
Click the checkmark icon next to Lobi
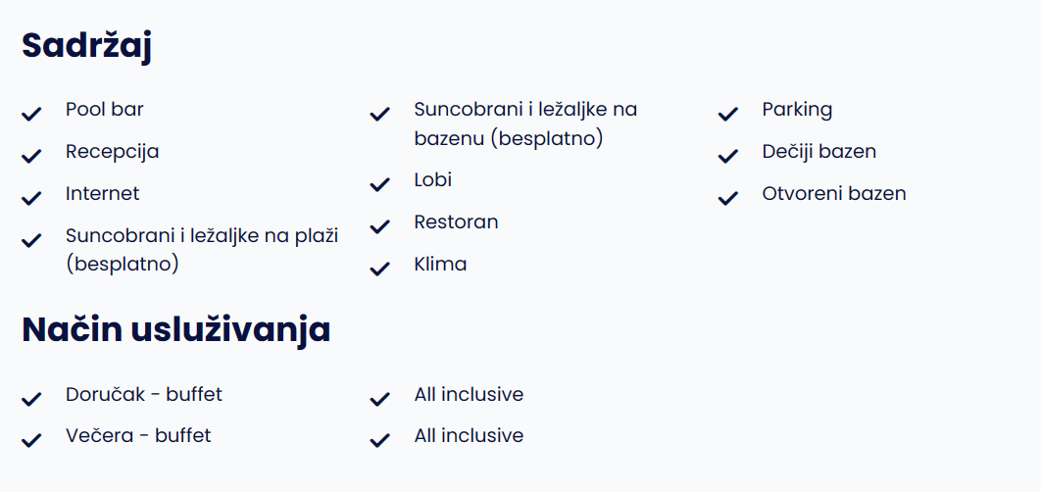[379, 184]
